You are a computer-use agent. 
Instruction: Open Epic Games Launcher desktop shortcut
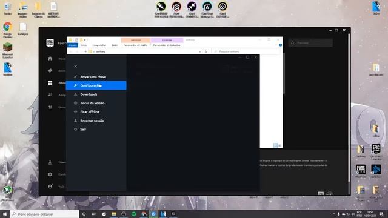pos(376,152)
